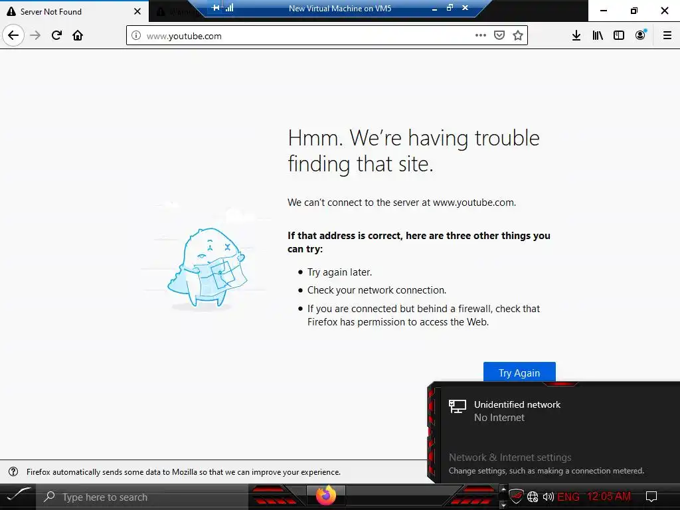
Task: Pin the VM connection bar
Action: click(216, 8)
